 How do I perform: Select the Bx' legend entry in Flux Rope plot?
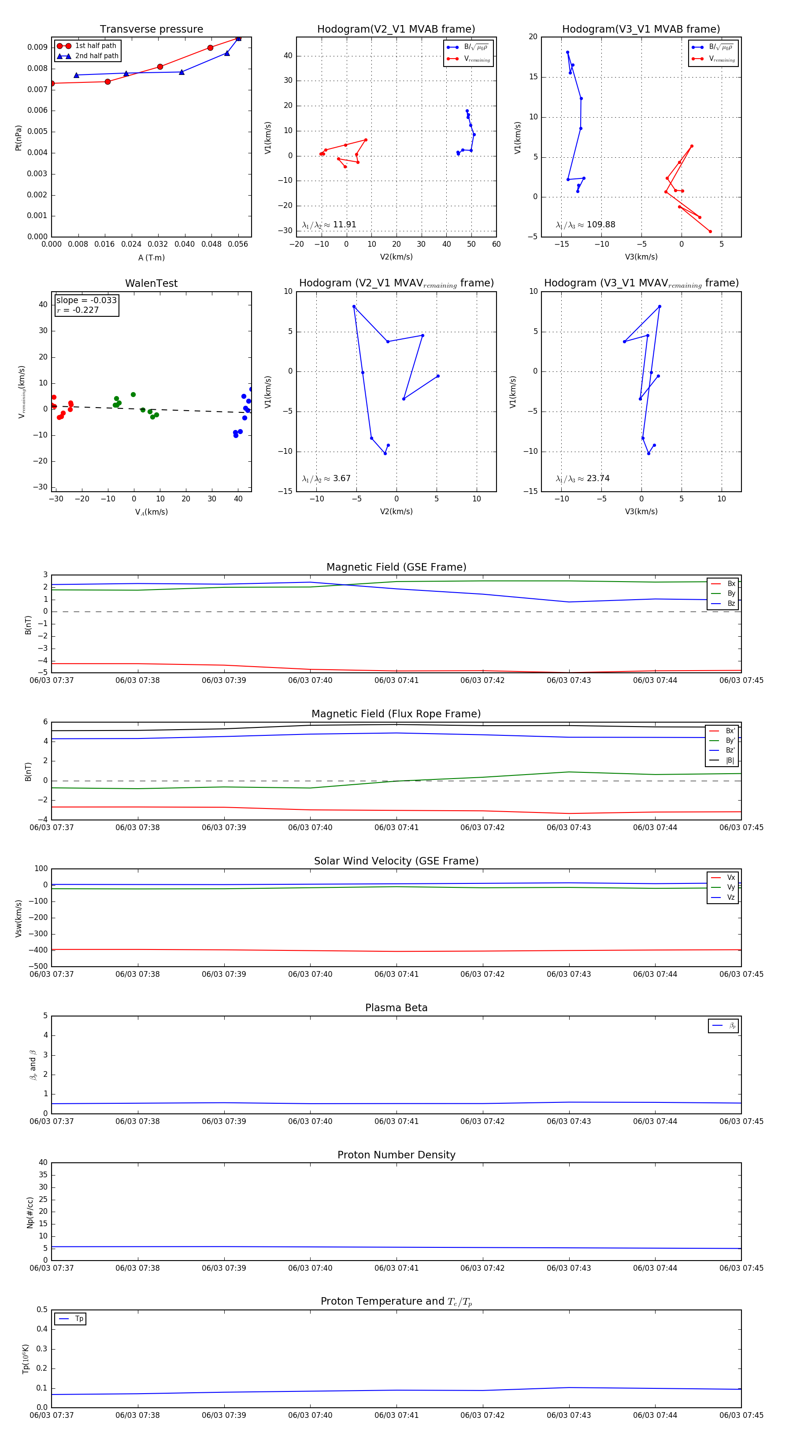pyautogui.click(x=723, y=731)
